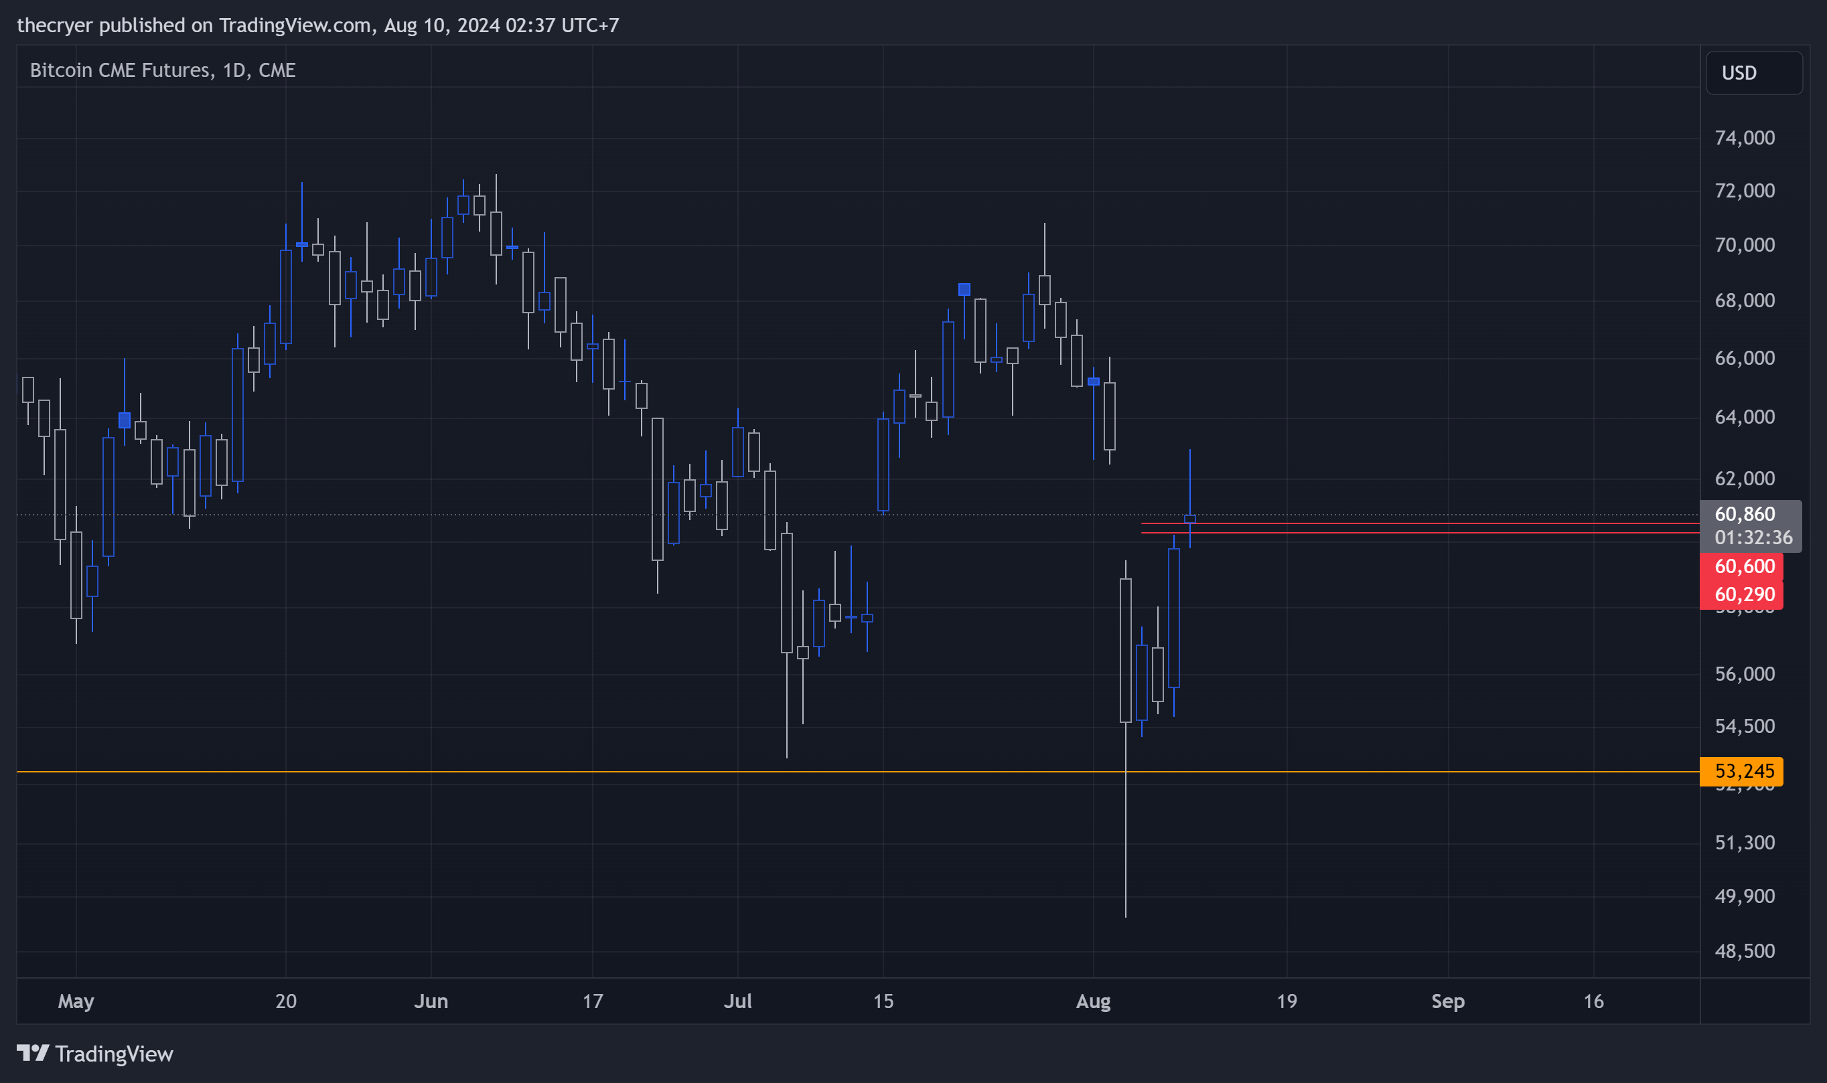This screenshot has width=1827, height=1083.
Task: Click the TradingView logo icon
Action: (33, 1053)
